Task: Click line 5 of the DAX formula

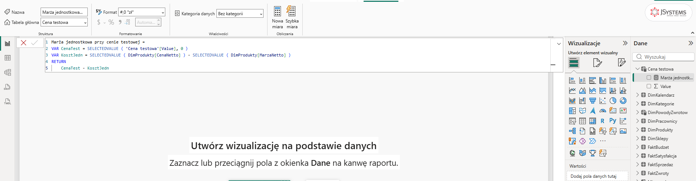Action: tap(85, 68)
